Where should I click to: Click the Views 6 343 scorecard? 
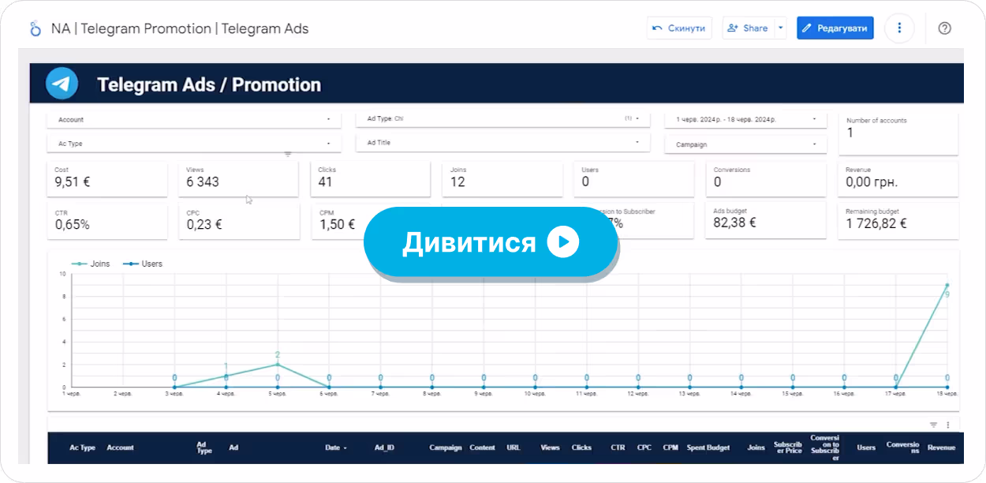pos(239,179)
